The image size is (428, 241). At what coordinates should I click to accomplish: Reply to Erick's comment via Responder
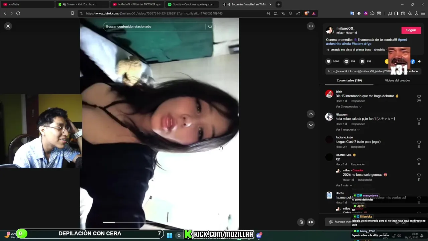tap(358, 101)
